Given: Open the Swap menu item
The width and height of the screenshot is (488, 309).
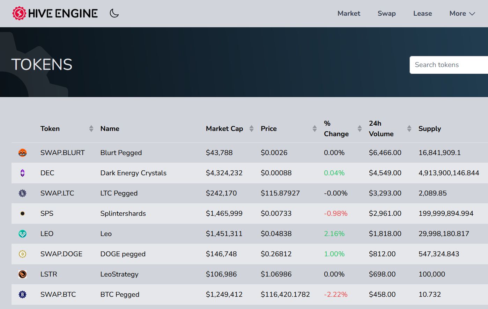Looking at the screenshot, I should tap(387, 13).
